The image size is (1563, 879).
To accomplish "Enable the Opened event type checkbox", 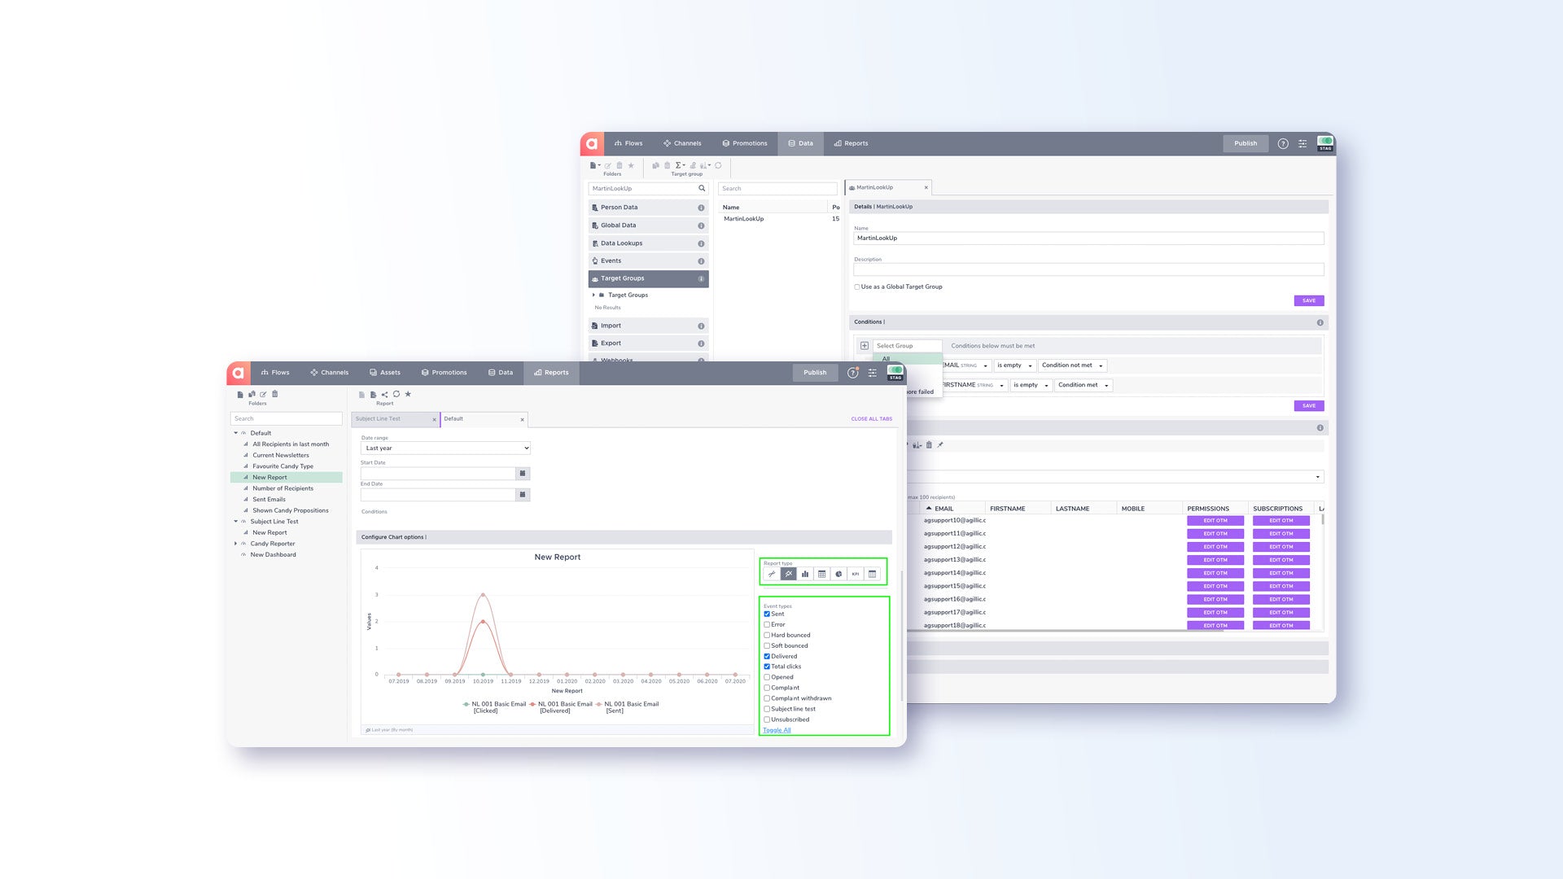I will point(767,677).
